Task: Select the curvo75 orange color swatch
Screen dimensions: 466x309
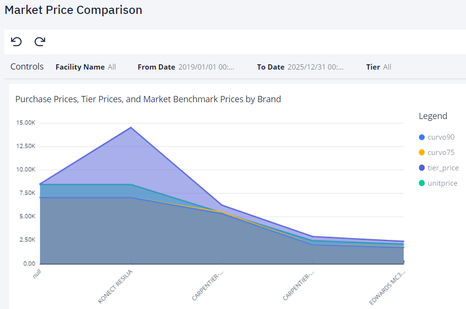Action: pos(422,152)
